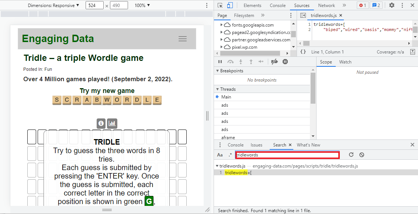This screenshot has height=214, width=418.
Task: Switch to the Filesystem tab
Action: coord(244,15)
